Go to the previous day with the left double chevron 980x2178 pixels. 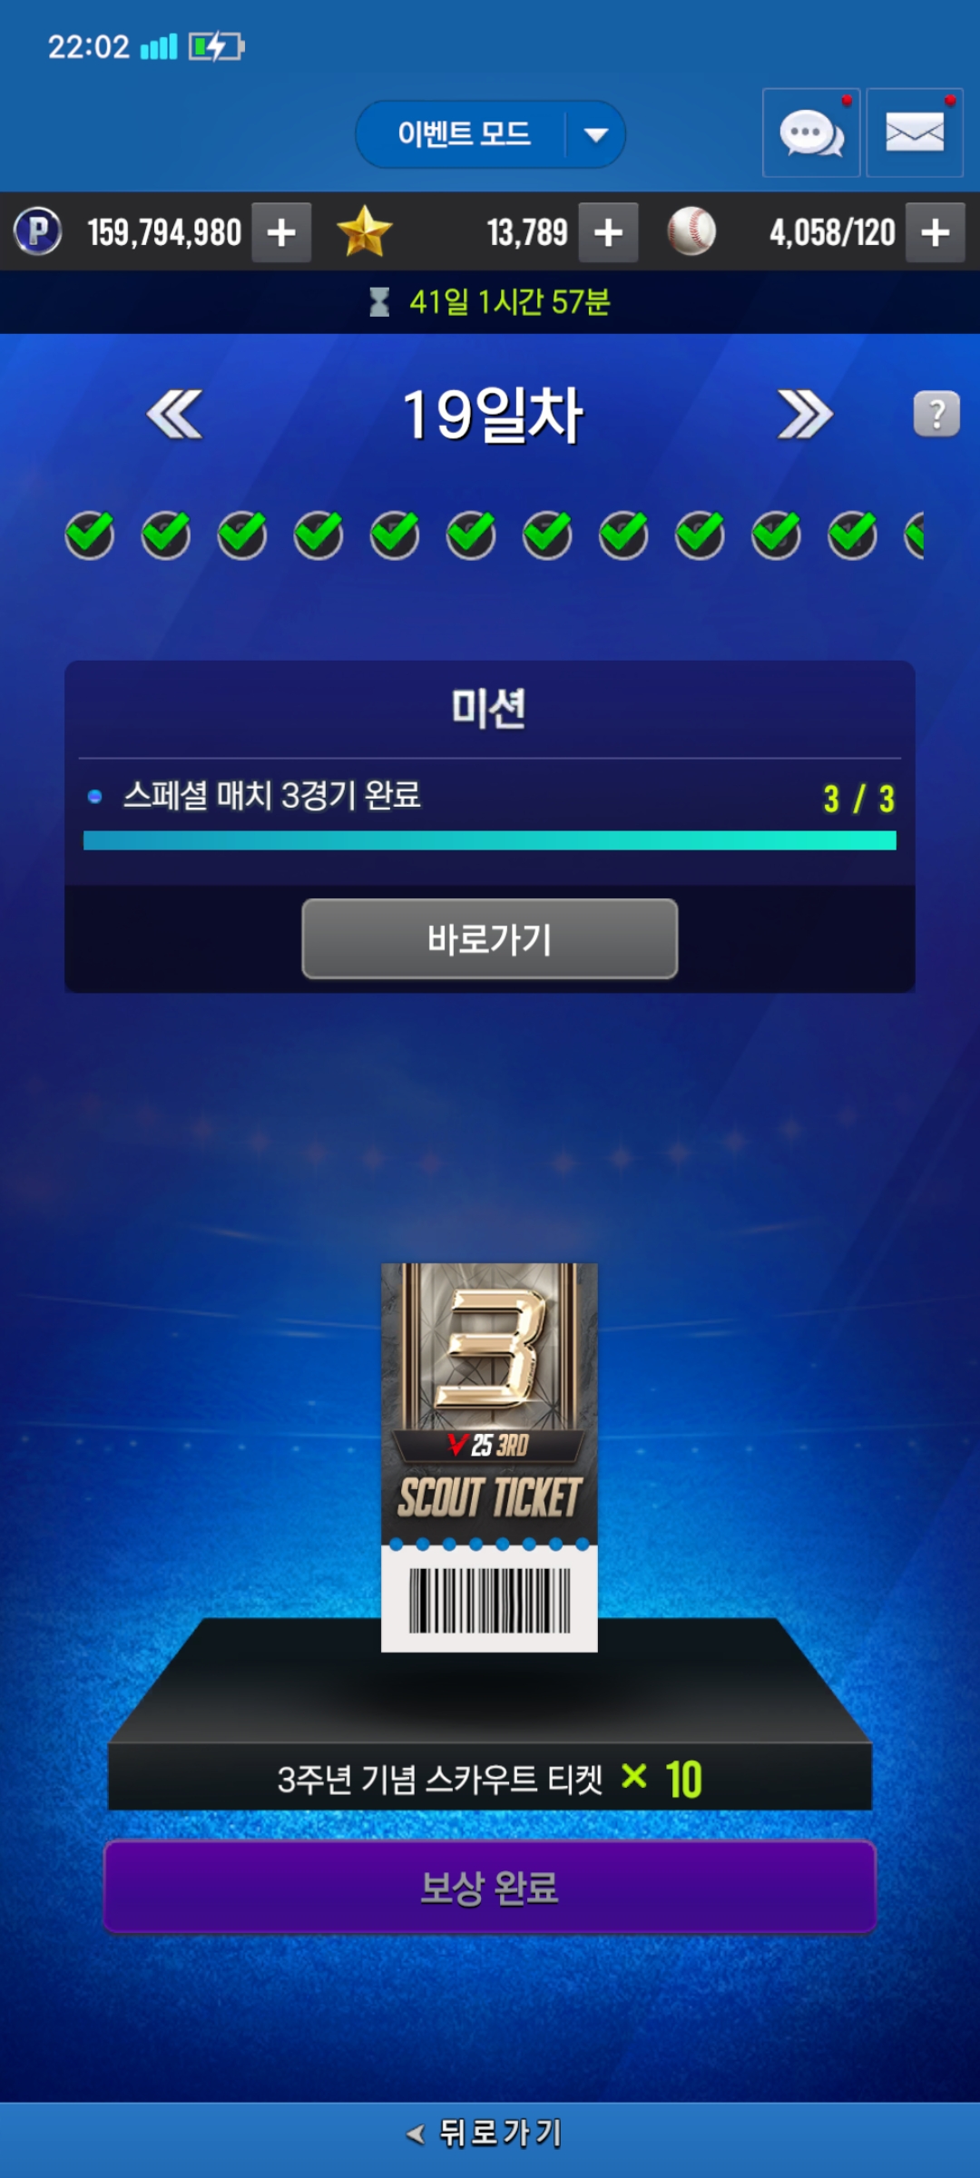click(174, 415)
